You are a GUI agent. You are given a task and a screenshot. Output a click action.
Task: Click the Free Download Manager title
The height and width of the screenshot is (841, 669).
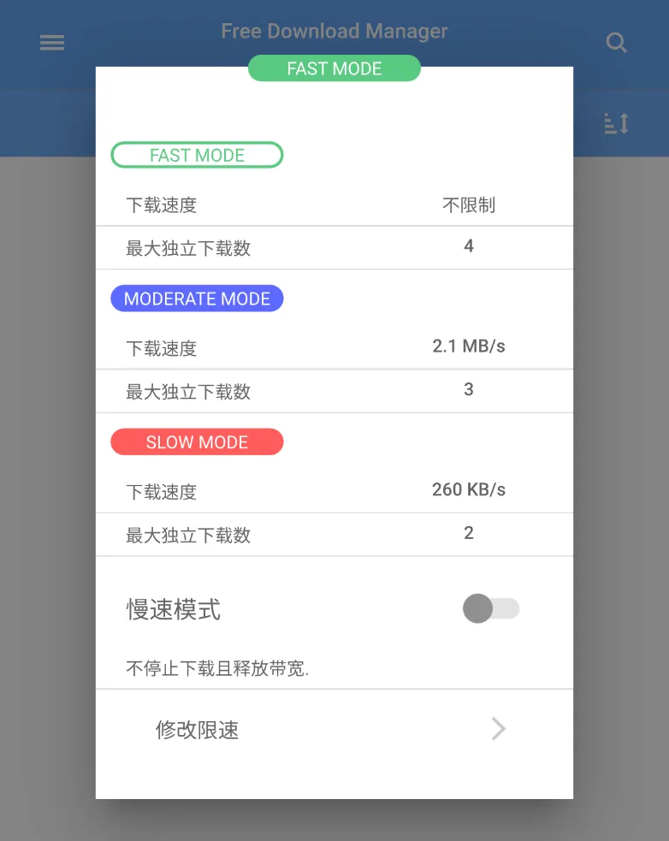[334, 31]
